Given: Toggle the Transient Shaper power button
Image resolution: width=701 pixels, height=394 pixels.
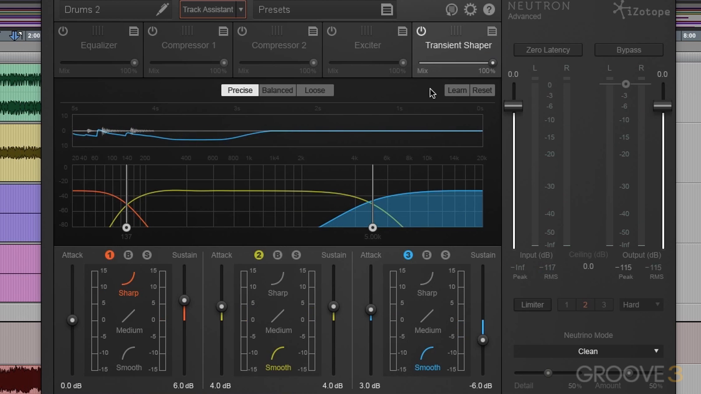Looking at the screenshot, I should coord(421,31).
